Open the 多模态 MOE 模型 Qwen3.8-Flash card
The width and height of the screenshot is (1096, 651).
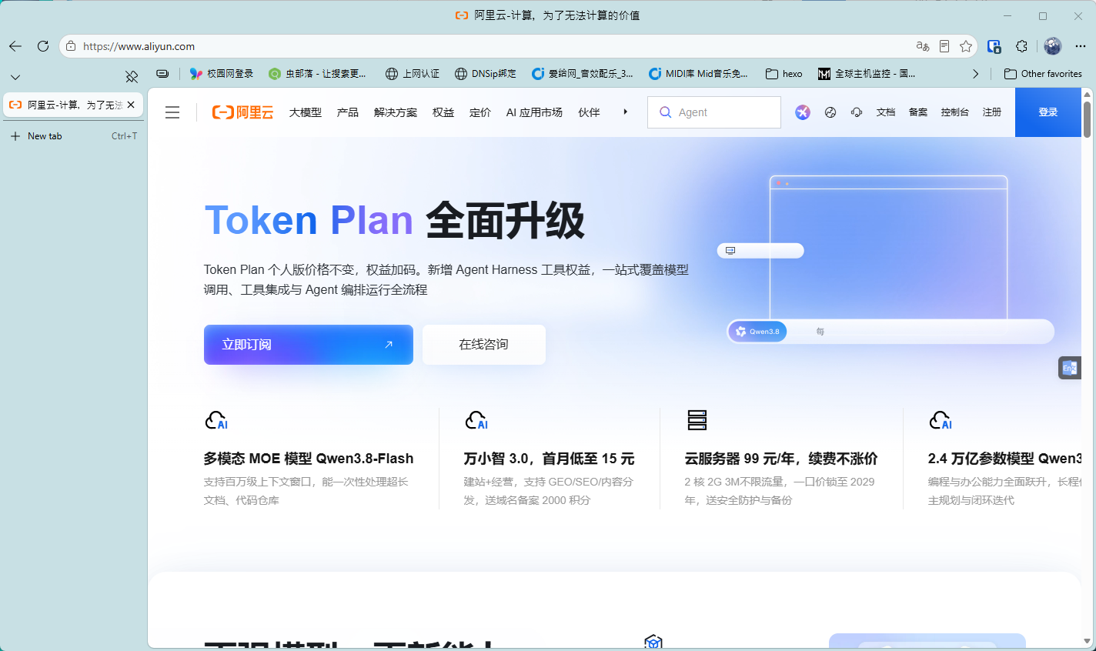(x=309, y=459)
